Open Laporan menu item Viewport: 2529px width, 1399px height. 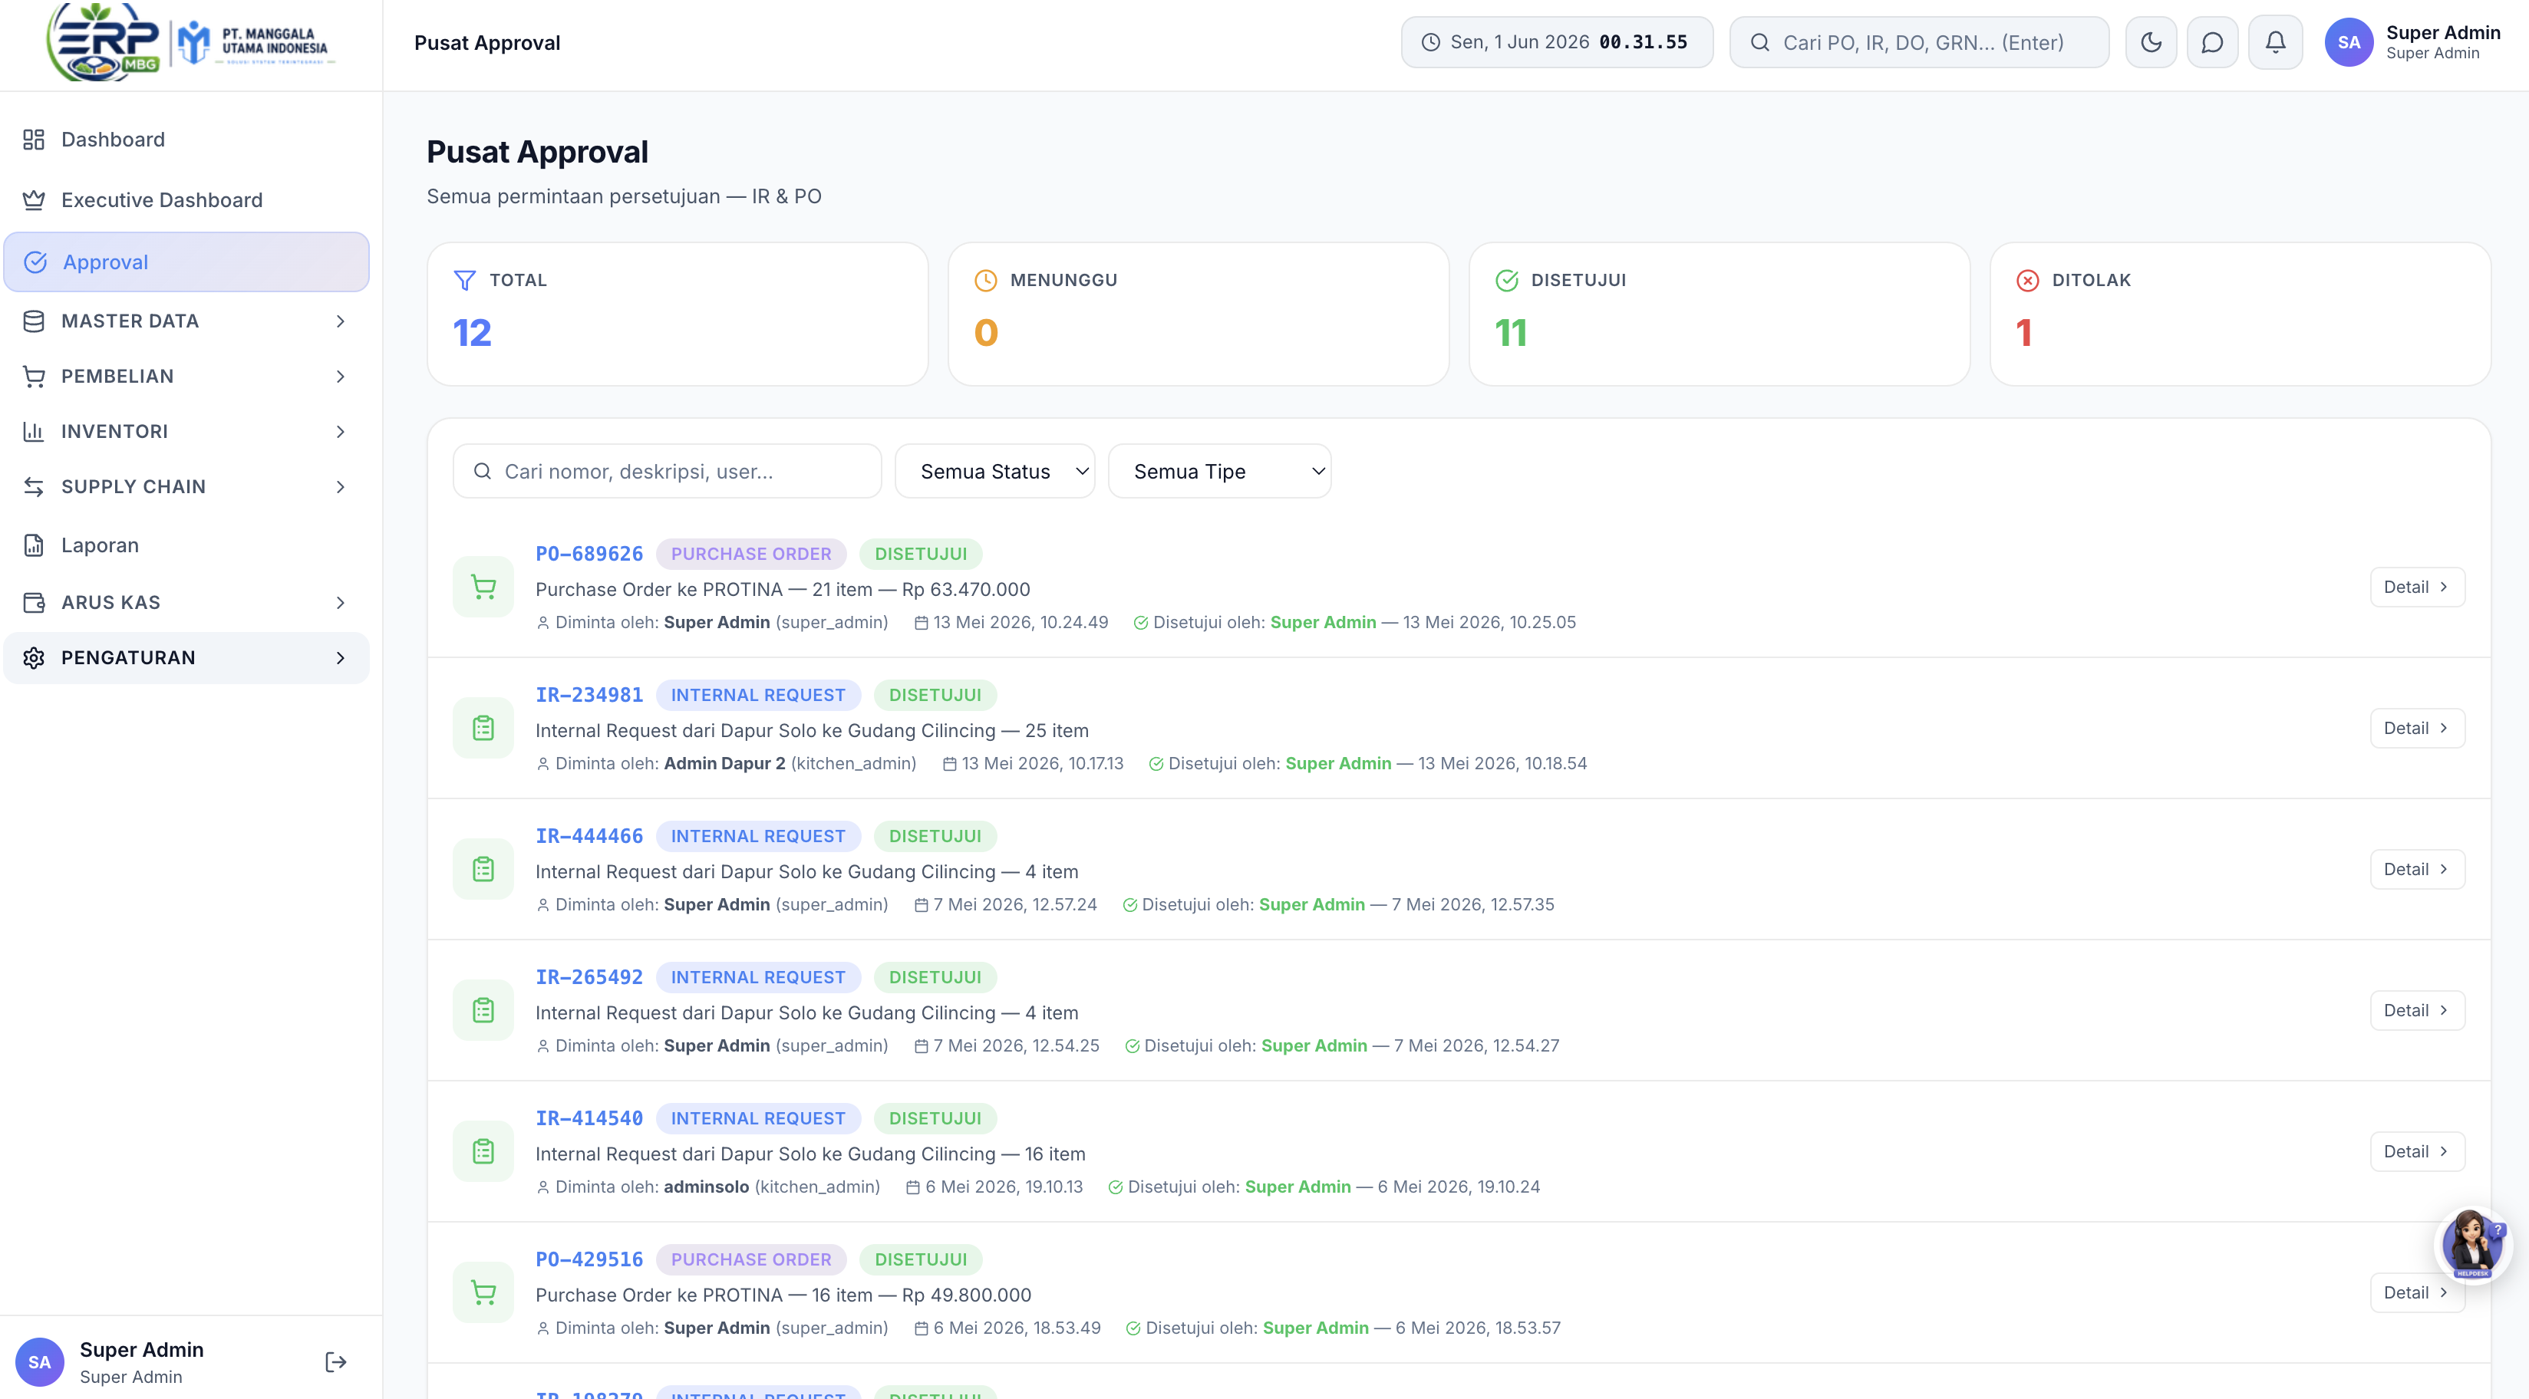[186, 545]
